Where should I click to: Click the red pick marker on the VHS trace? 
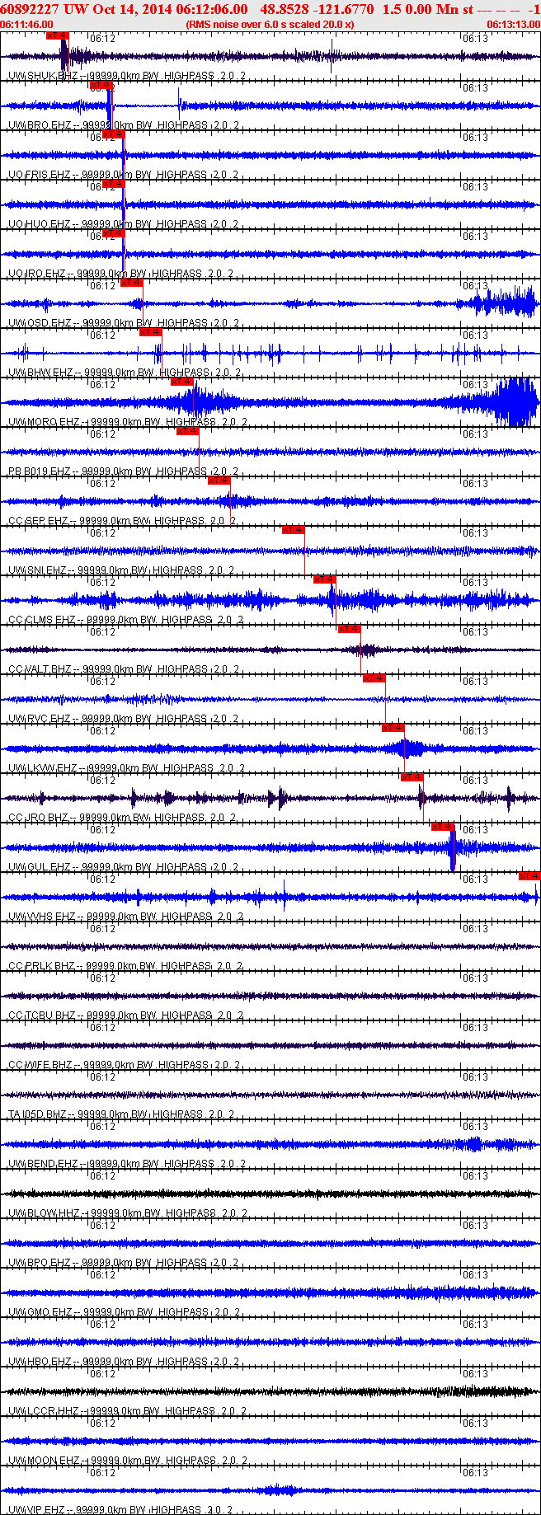point(529,876)
